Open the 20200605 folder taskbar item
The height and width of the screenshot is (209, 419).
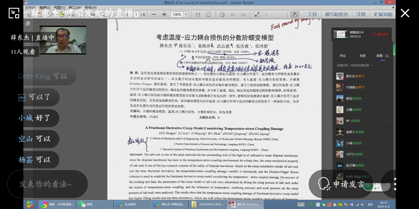[207, 204]
